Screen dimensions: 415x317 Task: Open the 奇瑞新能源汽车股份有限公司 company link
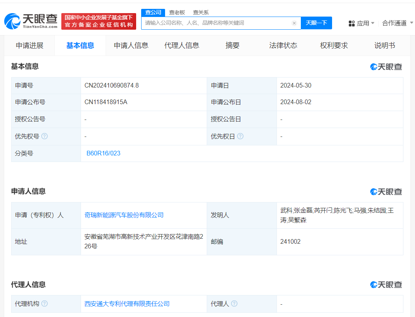pyautogui.click(x=123, y=215)
